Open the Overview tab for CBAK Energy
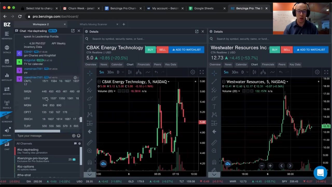 91,64
